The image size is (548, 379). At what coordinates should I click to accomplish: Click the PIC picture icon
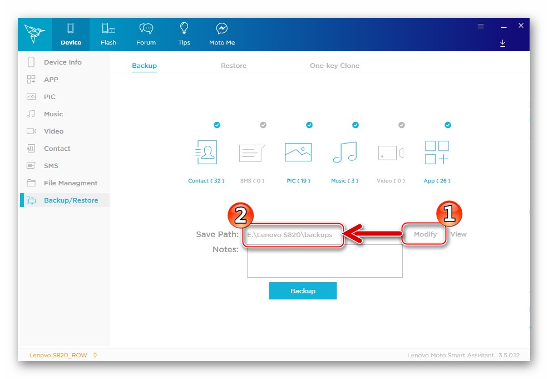tap(298, 152)
